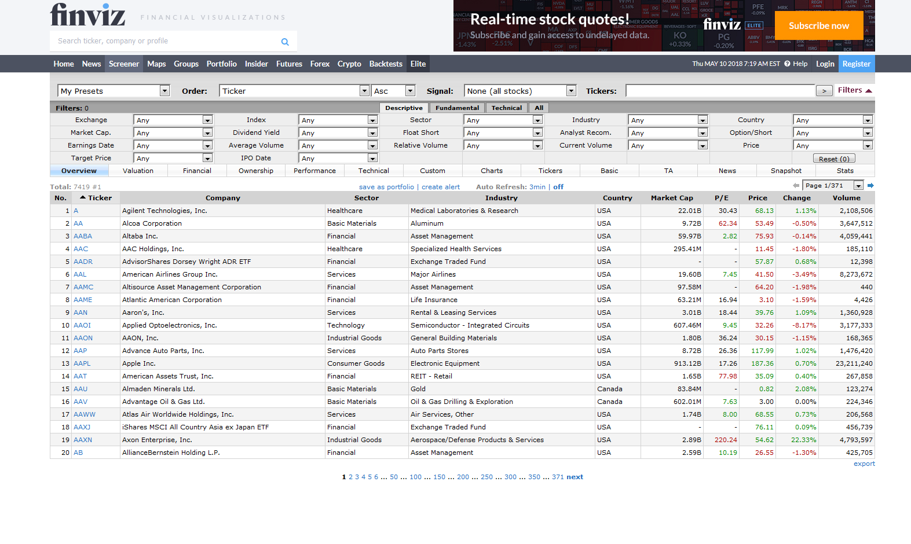This screenshot has width=911, height=544.
Task: Open the Asc sort direction dropdown
Action: [x=393, y=91]
